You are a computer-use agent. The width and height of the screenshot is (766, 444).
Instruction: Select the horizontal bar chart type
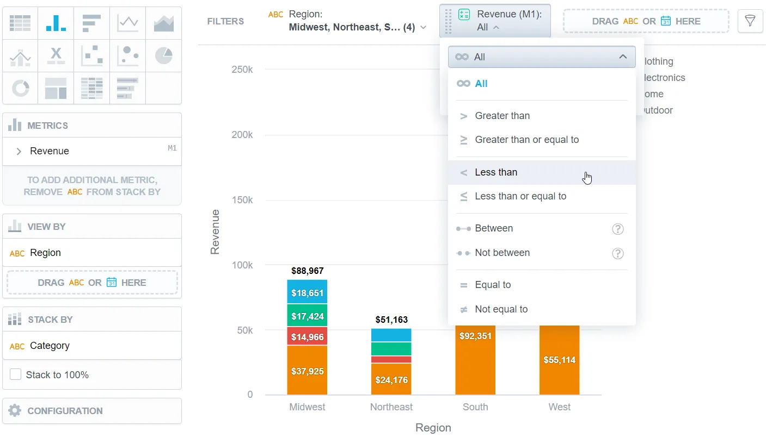coord(91,22)
